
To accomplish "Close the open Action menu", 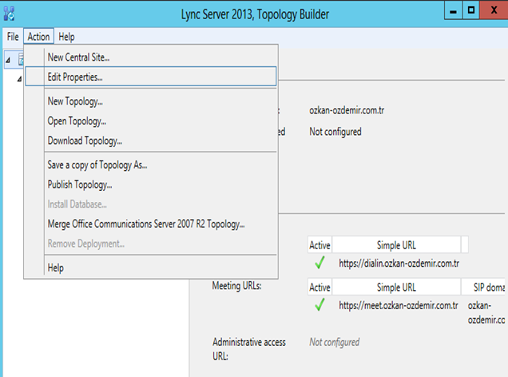I will (x=38, y=37).
